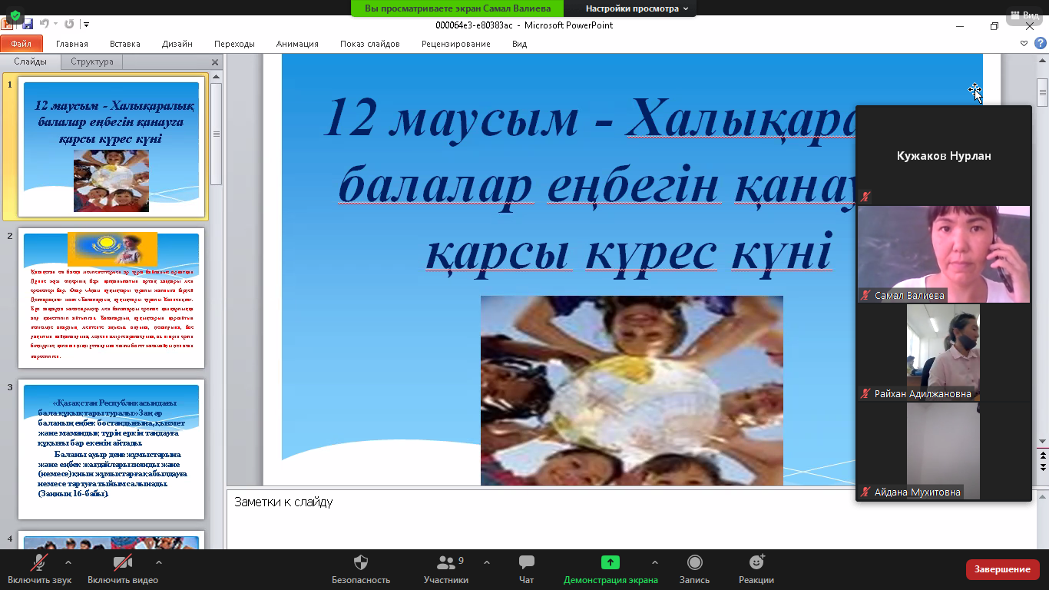Image resolution: width=1049 pixels, height=590 pixels.
Task: Select slide 1 thumbnail
Action: click(111, 147)
